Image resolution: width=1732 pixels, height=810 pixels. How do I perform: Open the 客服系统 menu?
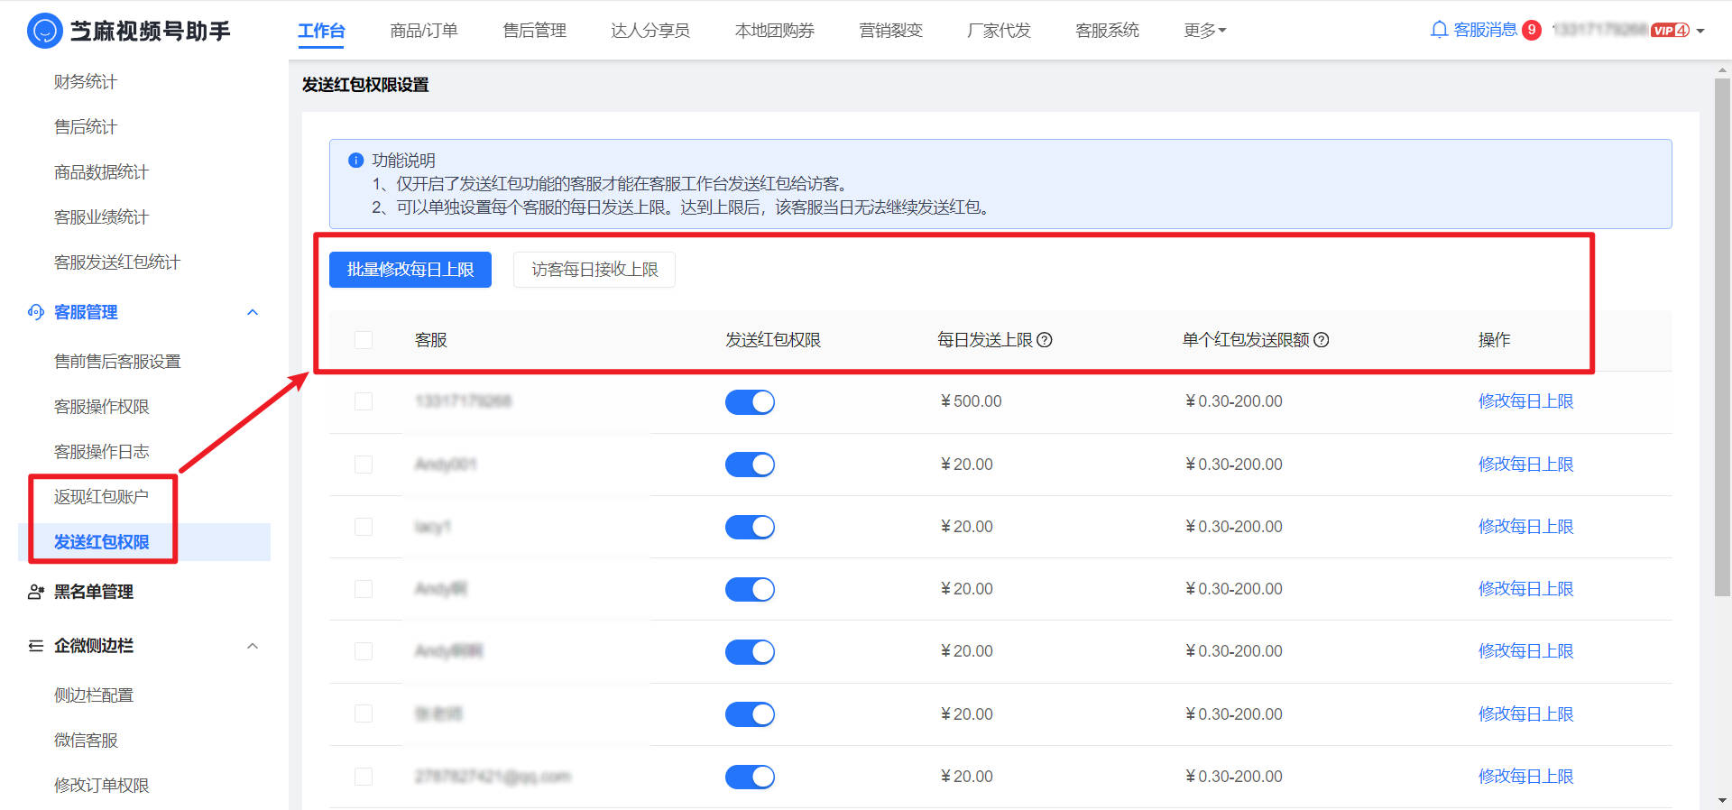1108,31
